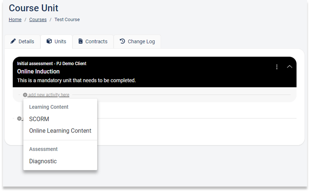Click the lower plus icon below the unit
The height and width of the screenshot is (192, 310).
point(19,118)
